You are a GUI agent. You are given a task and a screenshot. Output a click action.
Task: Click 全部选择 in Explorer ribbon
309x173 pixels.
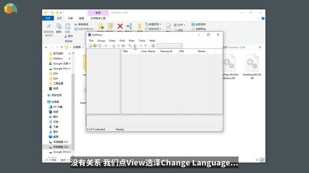[x=198, y=25]
